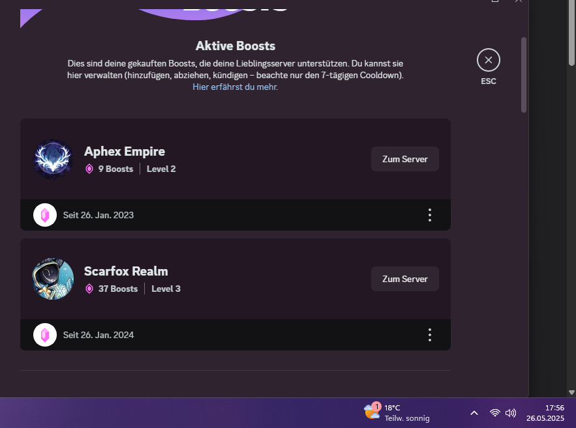
Task: Open the weather widget showing 18°C
Action: 397,412
